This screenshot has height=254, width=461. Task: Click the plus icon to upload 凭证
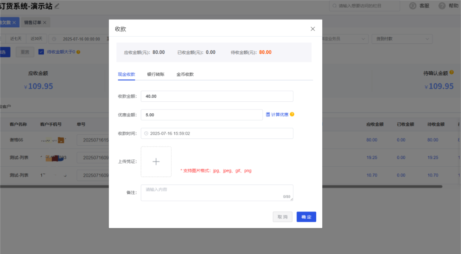(x=156, y=161)
